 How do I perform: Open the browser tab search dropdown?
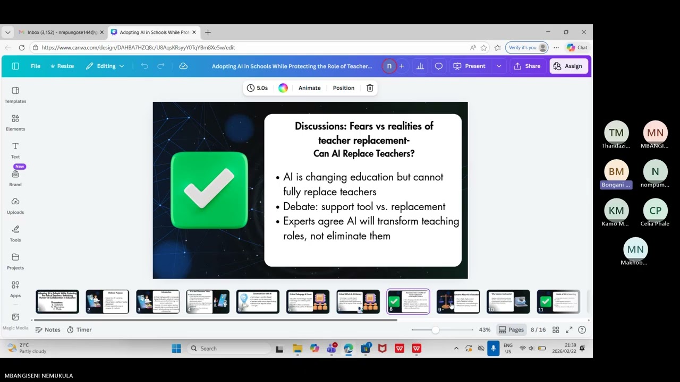pyautogui.click(x=7, y=32)
